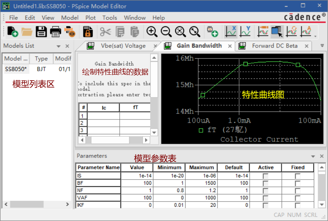Toggle the Active checkbox for IKF
The width and height of the screenshot is (328, 221).
(x=266, y=205)
